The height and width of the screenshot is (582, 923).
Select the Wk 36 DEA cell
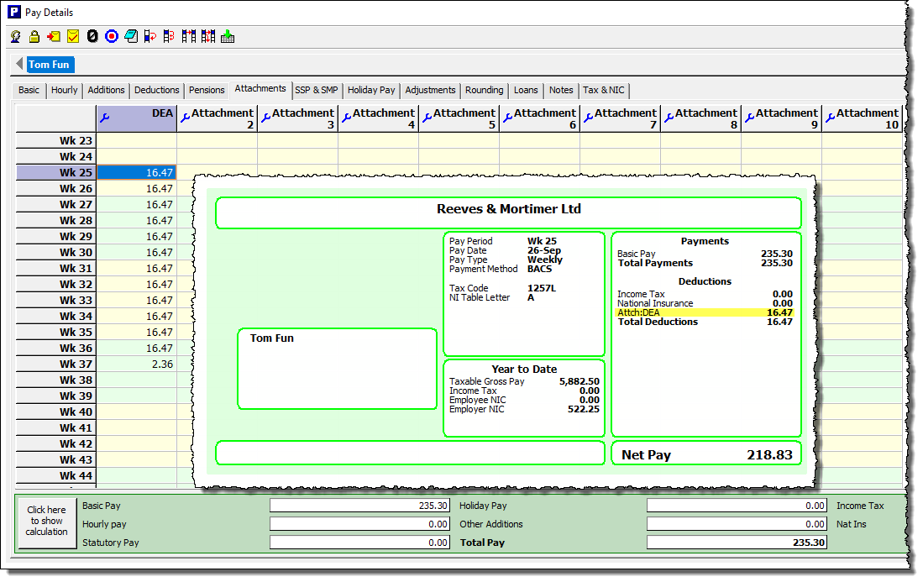[x=137, y=348]
